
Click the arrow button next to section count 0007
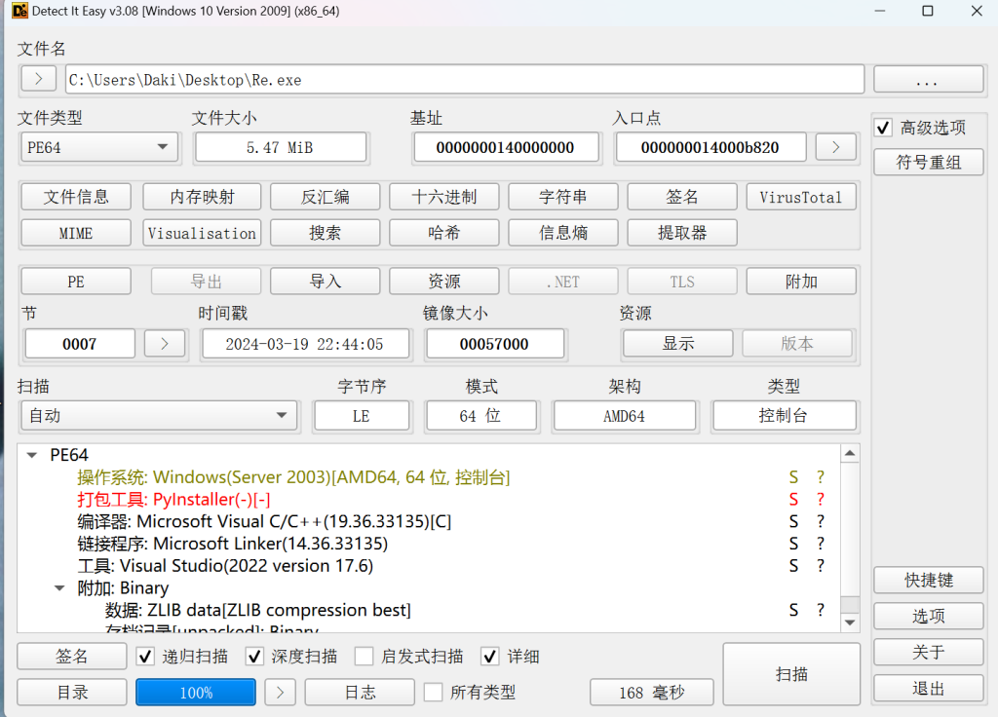pyautogui.click(x=164, y=343)
